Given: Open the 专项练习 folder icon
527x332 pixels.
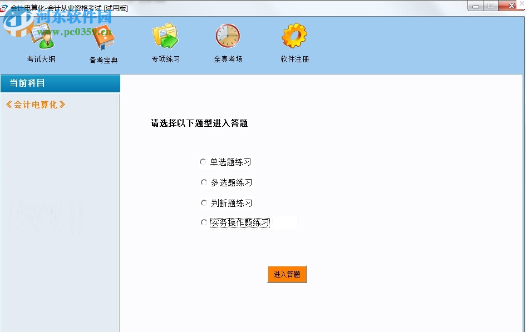Looking at the screenshot, I should tap(165, 36).
